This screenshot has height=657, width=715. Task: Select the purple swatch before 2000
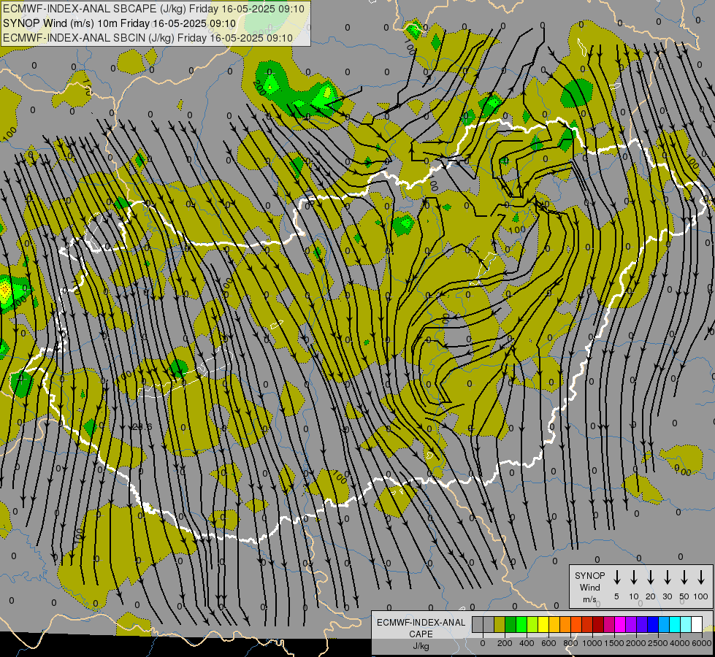tap(630, 624)
